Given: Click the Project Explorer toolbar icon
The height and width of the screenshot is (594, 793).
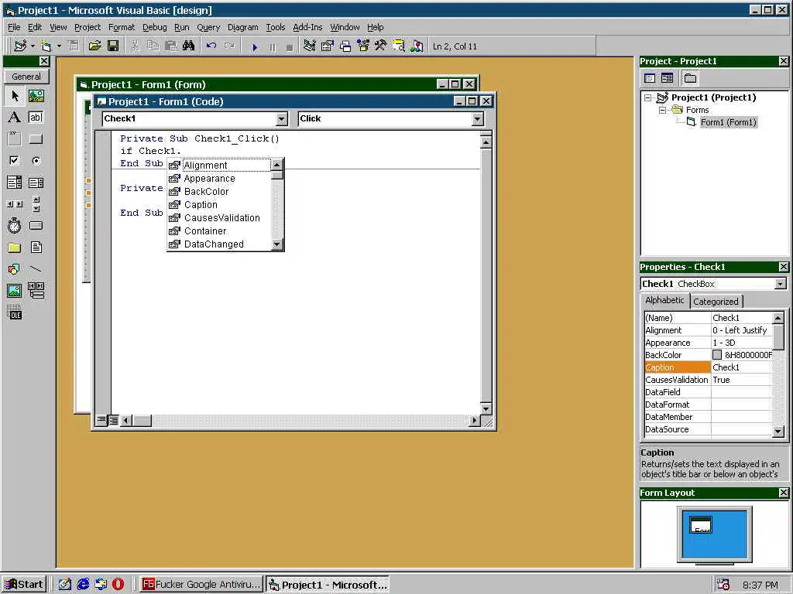Looking at the screenshot, I should (310, 46).
